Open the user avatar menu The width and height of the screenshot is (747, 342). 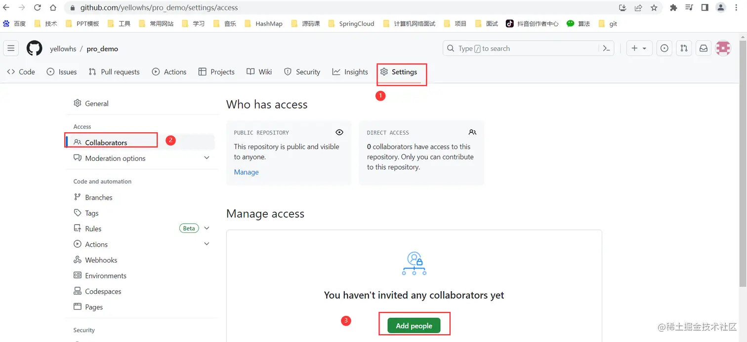(723, 48)
